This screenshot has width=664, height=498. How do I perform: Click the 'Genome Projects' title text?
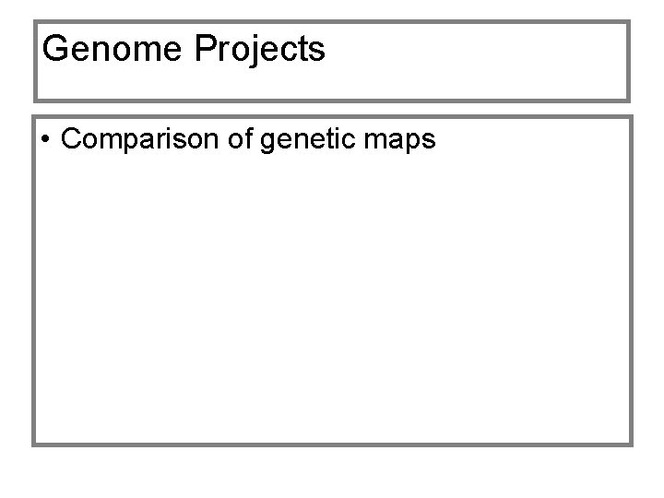(184, 49)
